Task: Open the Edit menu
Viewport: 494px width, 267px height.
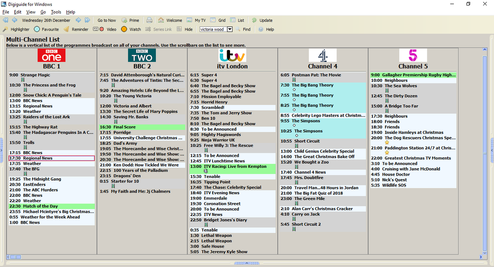Action: (x=18, y=12)
